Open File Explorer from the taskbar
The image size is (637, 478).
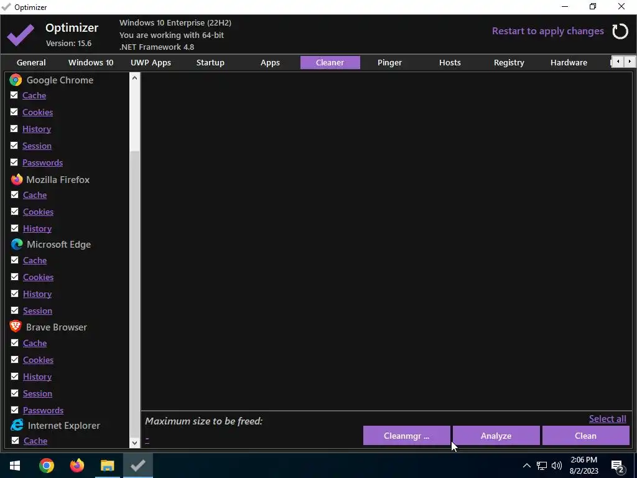pyautogui.click(x=107, y=466)
